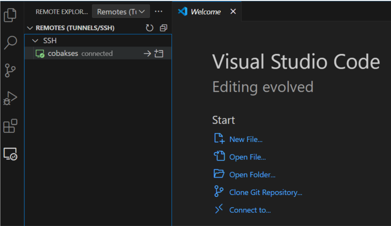Connect to cobakses in new window
The width and height of the screenshot is (391, 226).
tap(159, 54)
